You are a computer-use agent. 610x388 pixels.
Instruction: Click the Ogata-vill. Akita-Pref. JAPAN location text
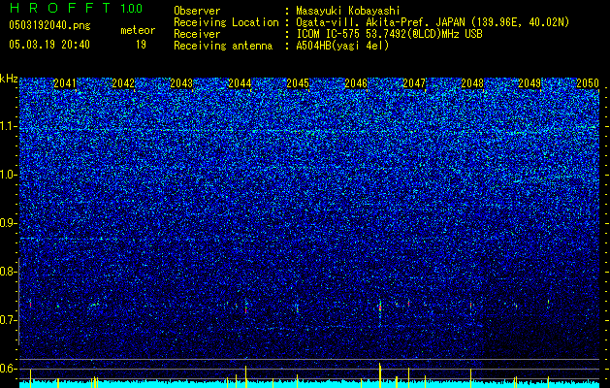(x=433, y=22)
